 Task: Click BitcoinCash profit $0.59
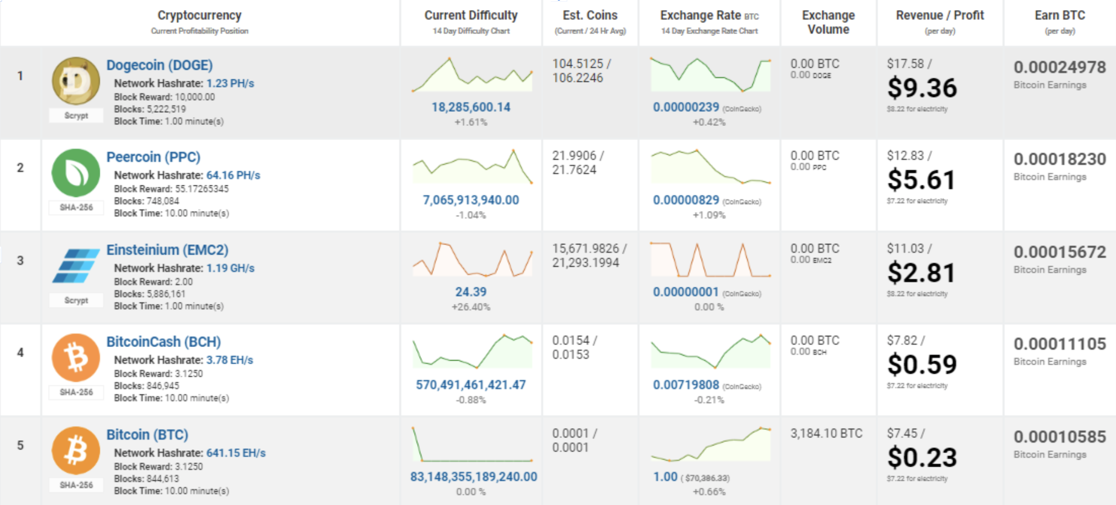click(922, 364)
